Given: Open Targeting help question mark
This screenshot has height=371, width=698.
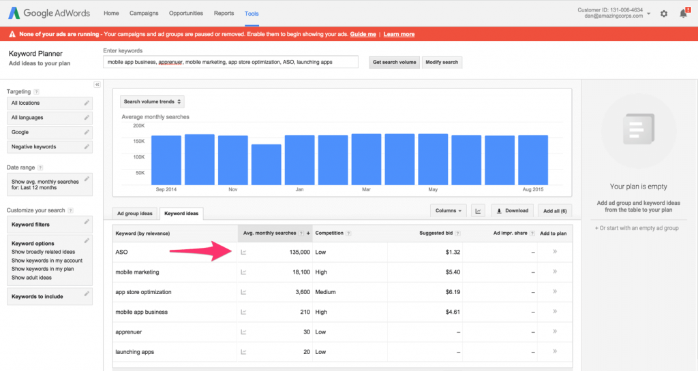Looking at the screenshot, I should [37, 92].
